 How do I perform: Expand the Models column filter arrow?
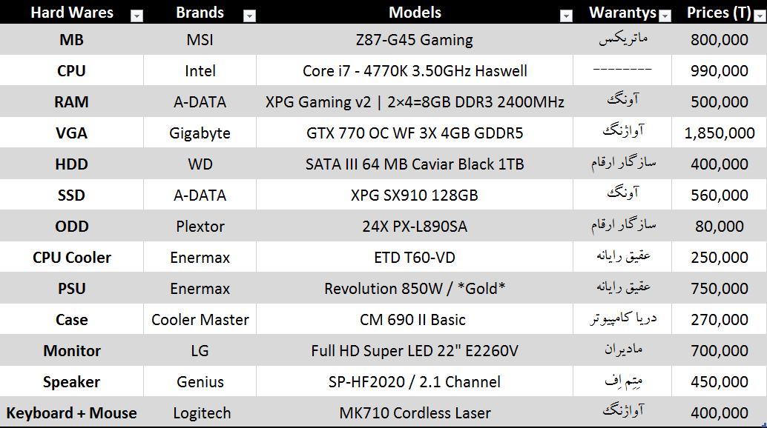click(x=566, y=16)
